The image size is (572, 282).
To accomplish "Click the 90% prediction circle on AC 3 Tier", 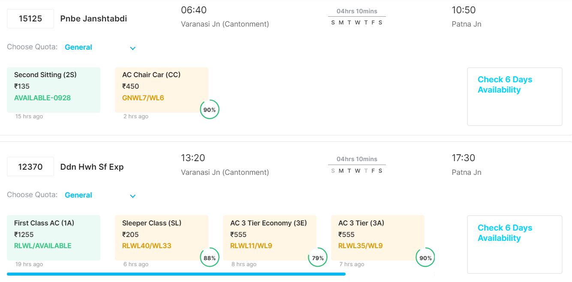I will point(426,258).
